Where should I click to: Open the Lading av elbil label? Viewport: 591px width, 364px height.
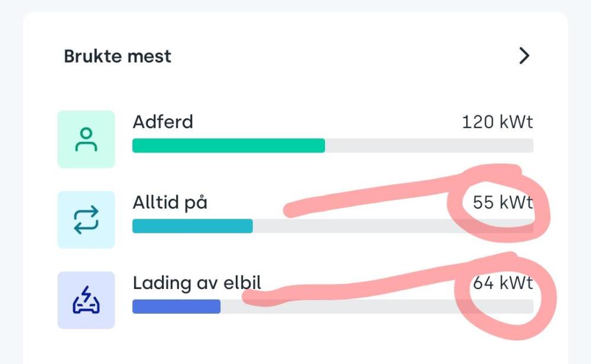197,283
